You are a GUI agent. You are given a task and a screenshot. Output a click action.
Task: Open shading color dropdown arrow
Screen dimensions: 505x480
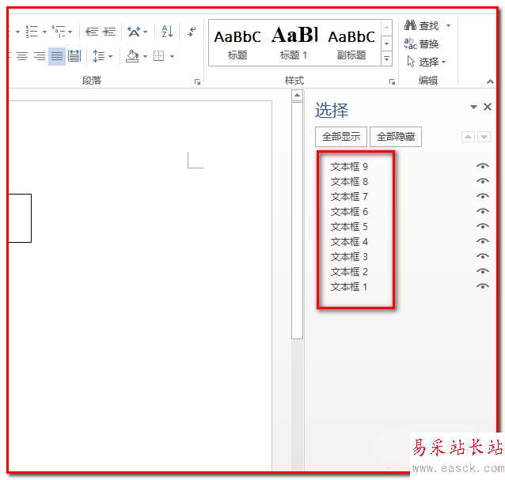[146, 57]
